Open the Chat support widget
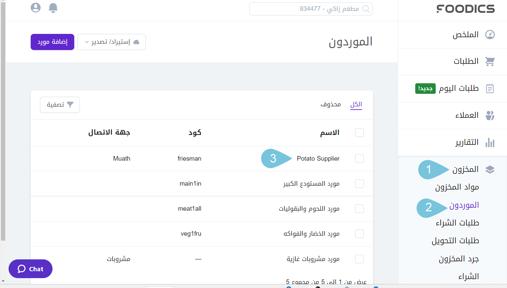Image resolution: width=507 pixels, height=288 pixels. 30,269
